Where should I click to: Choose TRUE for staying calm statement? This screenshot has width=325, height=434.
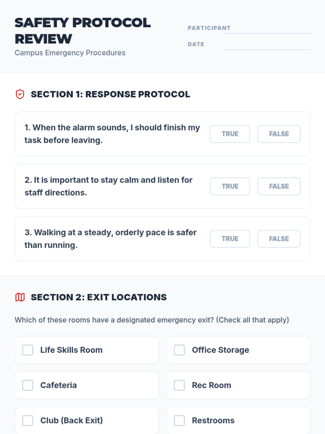(230, 186)
